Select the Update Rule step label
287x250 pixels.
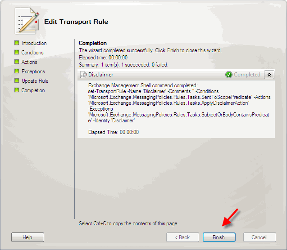pos(35,81)
